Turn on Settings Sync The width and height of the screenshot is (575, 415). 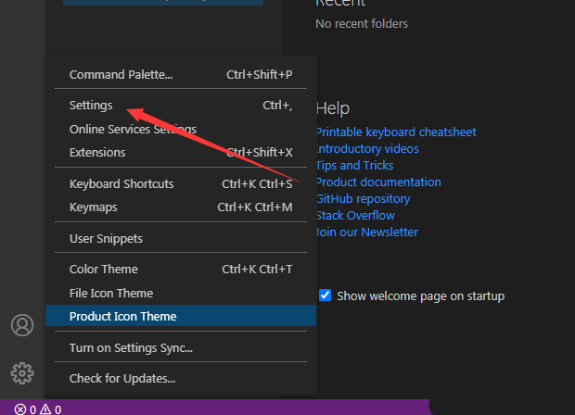click(x=131, y=347)
